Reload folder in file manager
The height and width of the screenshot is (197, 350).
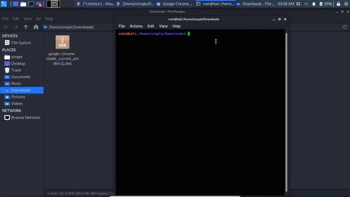coord(345,27)
